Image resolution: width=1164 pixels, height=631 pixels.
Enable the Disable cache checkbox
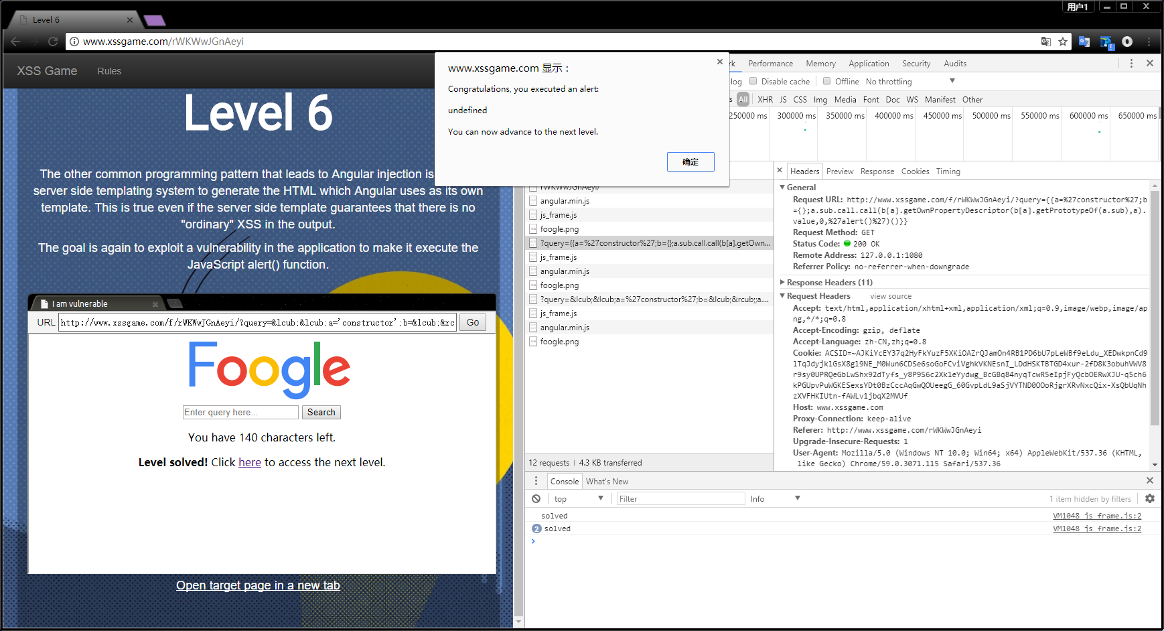753,82
